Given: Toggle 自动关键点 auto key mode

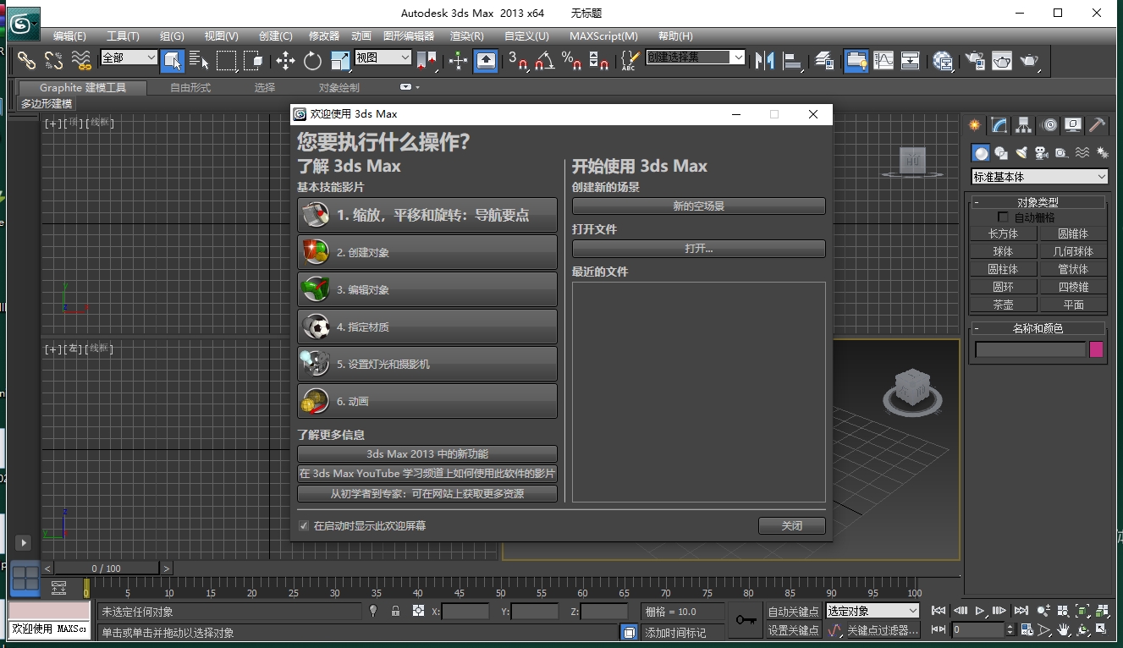Looking at the screenshot, I should (793, 612).
